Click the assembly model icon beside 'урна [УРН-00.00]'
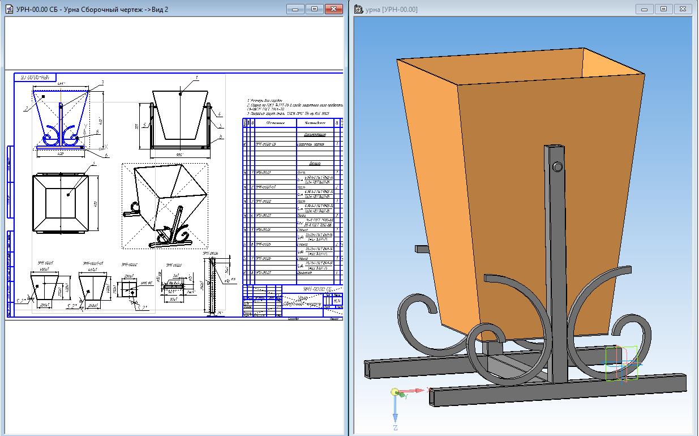The height and width of the screenshot is (436, 699). [x=359, y=9]
